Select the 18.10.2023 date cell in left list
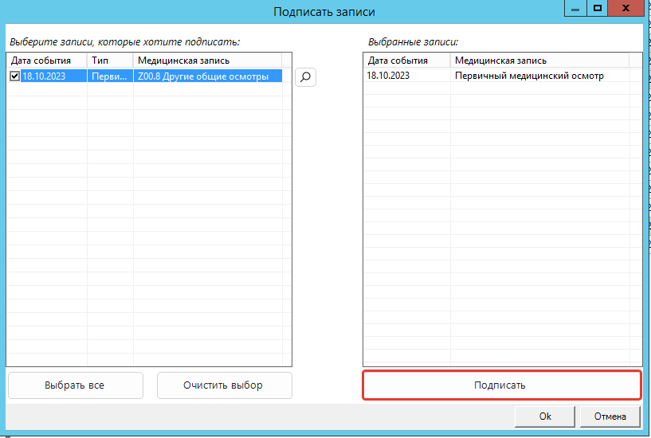This screenshot has width=651, height=438. pyautogui.click(x=53, y=76)
